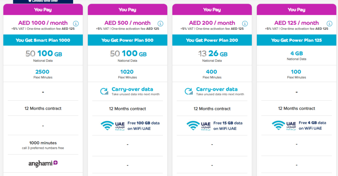The image size is (338, 176).
Task: Click 1000 minutes preferred numbers text
Action: (x=43, y=145)
